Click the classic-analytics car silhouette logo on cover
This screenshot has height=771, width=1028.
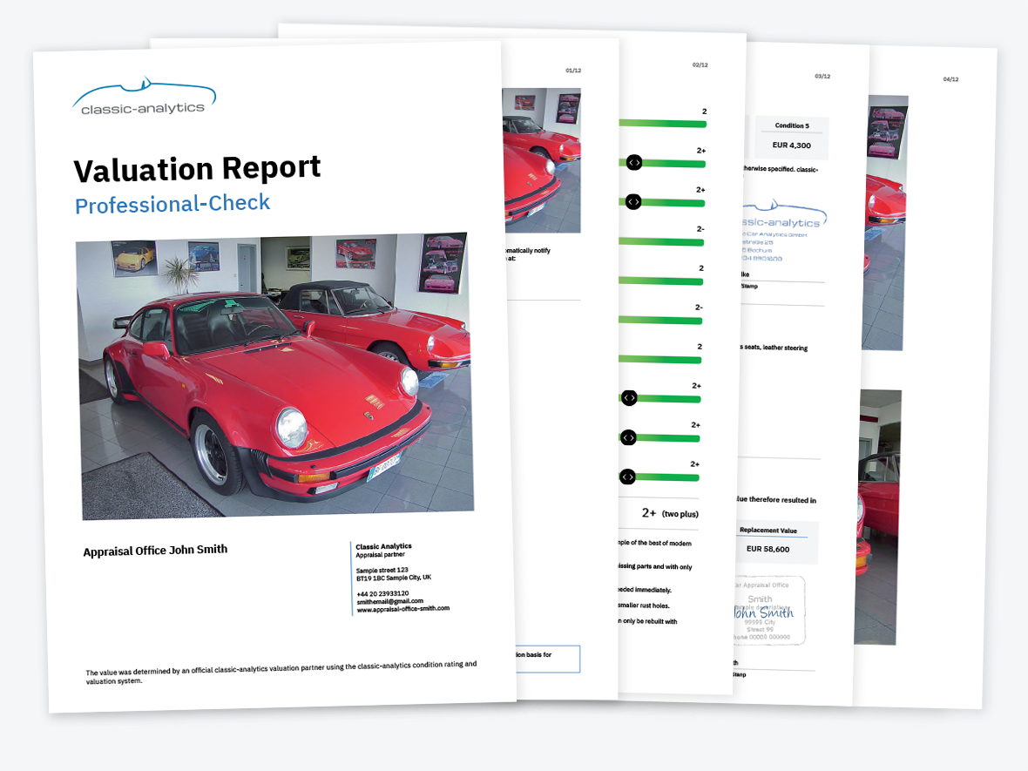click(144, 97)
